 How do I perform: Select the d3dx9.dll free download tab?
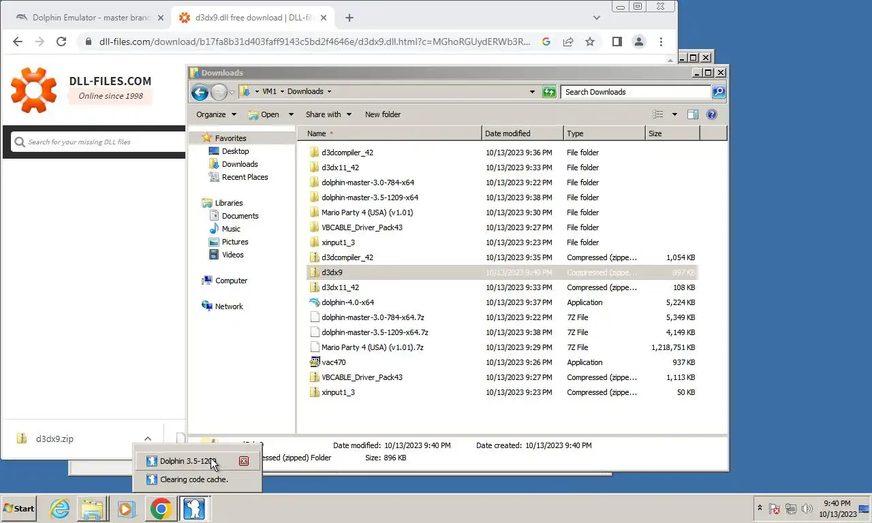253,18
